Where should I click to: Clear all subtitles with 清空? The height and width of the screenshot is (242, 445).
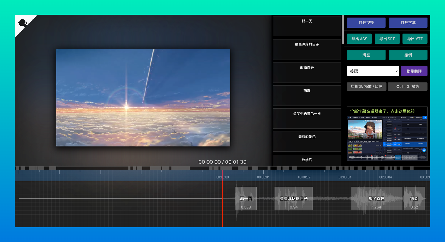(x=366, y=55)
